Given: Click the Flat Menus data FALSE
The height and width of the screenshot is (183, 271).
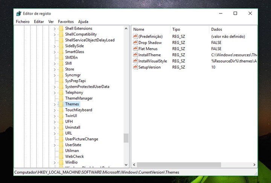Looking at the screenshot, I should (x=216, y=49).
